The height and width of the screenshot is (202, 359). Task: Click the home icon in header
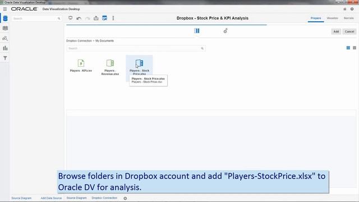[x=345, y=9]
